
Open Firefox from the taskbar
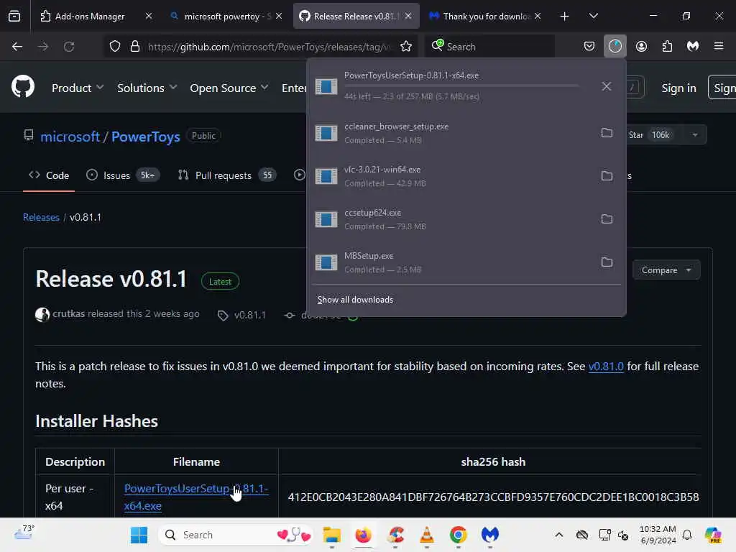(363, 535)
